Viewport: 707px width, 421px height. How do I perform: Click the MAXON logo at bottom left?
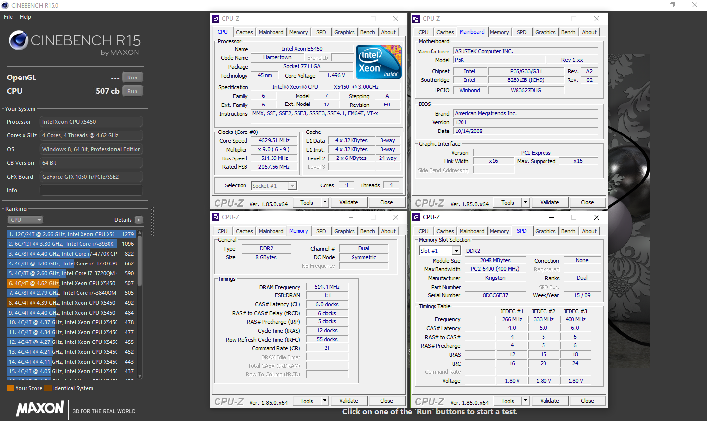[40, 408]
